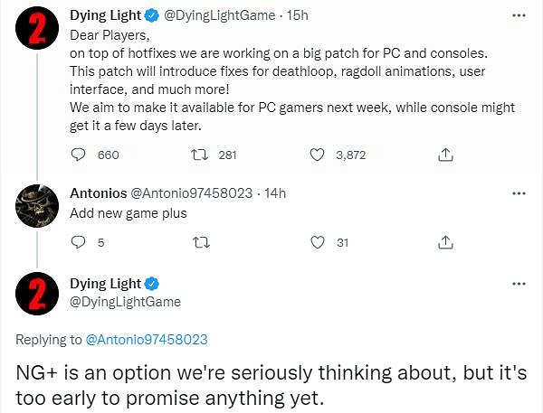This screenshot has width=543, height=413.
Task: Open the 14h timestamp on Antonios' reply
Action: click(x=272, y=193)
